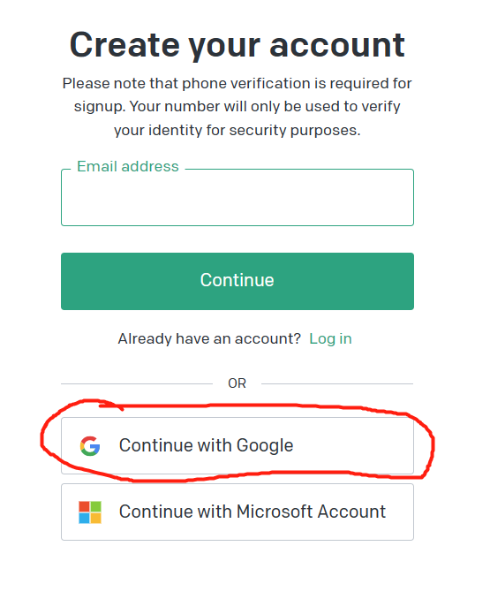Open the Log in link
The height and width of the screenshot is (599, 490).
pyautogui.click(x=330, y=339)
